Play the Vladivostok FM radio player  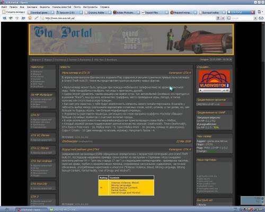coord(200,91)
